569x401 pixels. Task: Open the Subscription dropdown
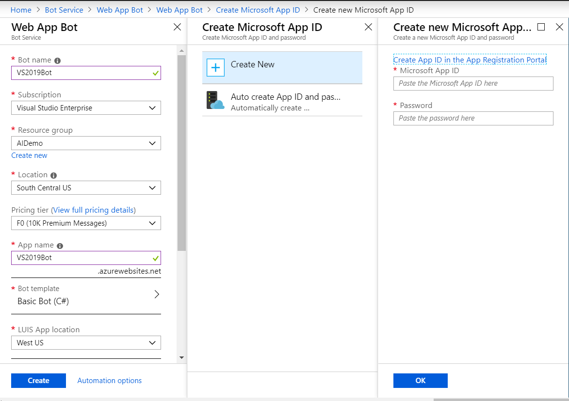(x=86, y=108)
